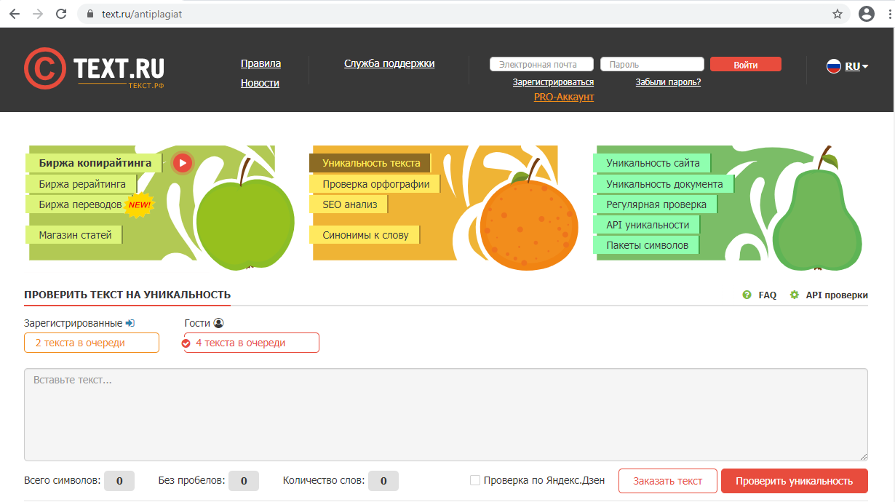Follow the Зарегистрироваться link

(x=553, y=82)
